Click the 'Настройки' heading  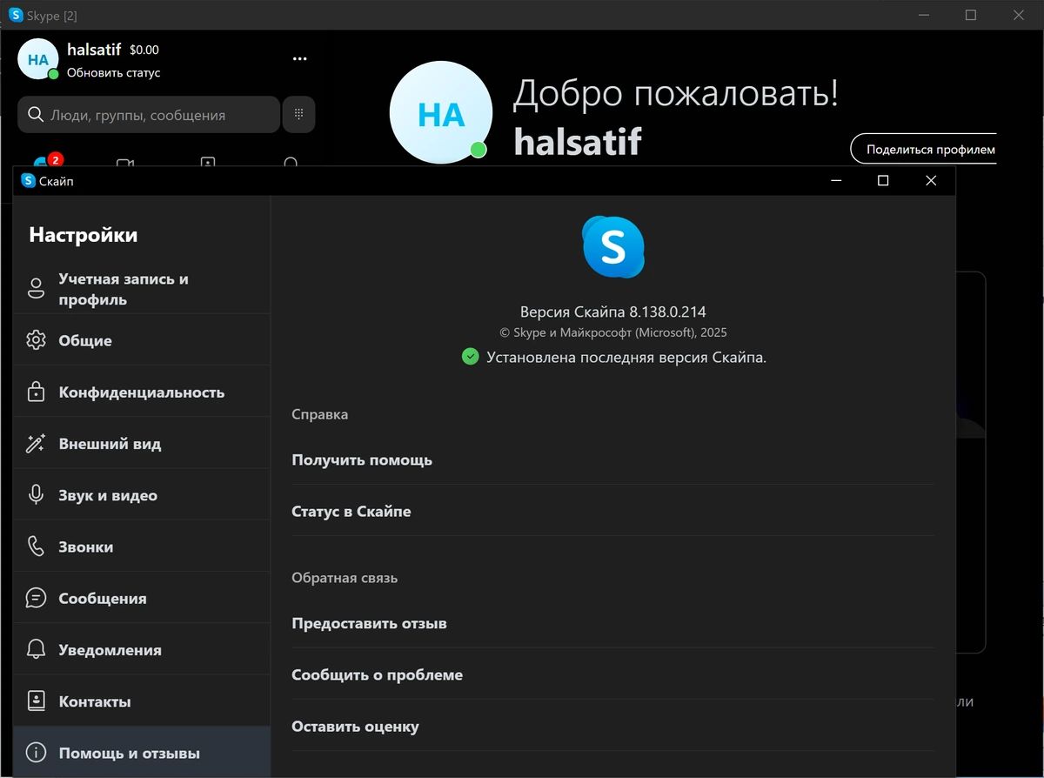[x=84, y=234]
